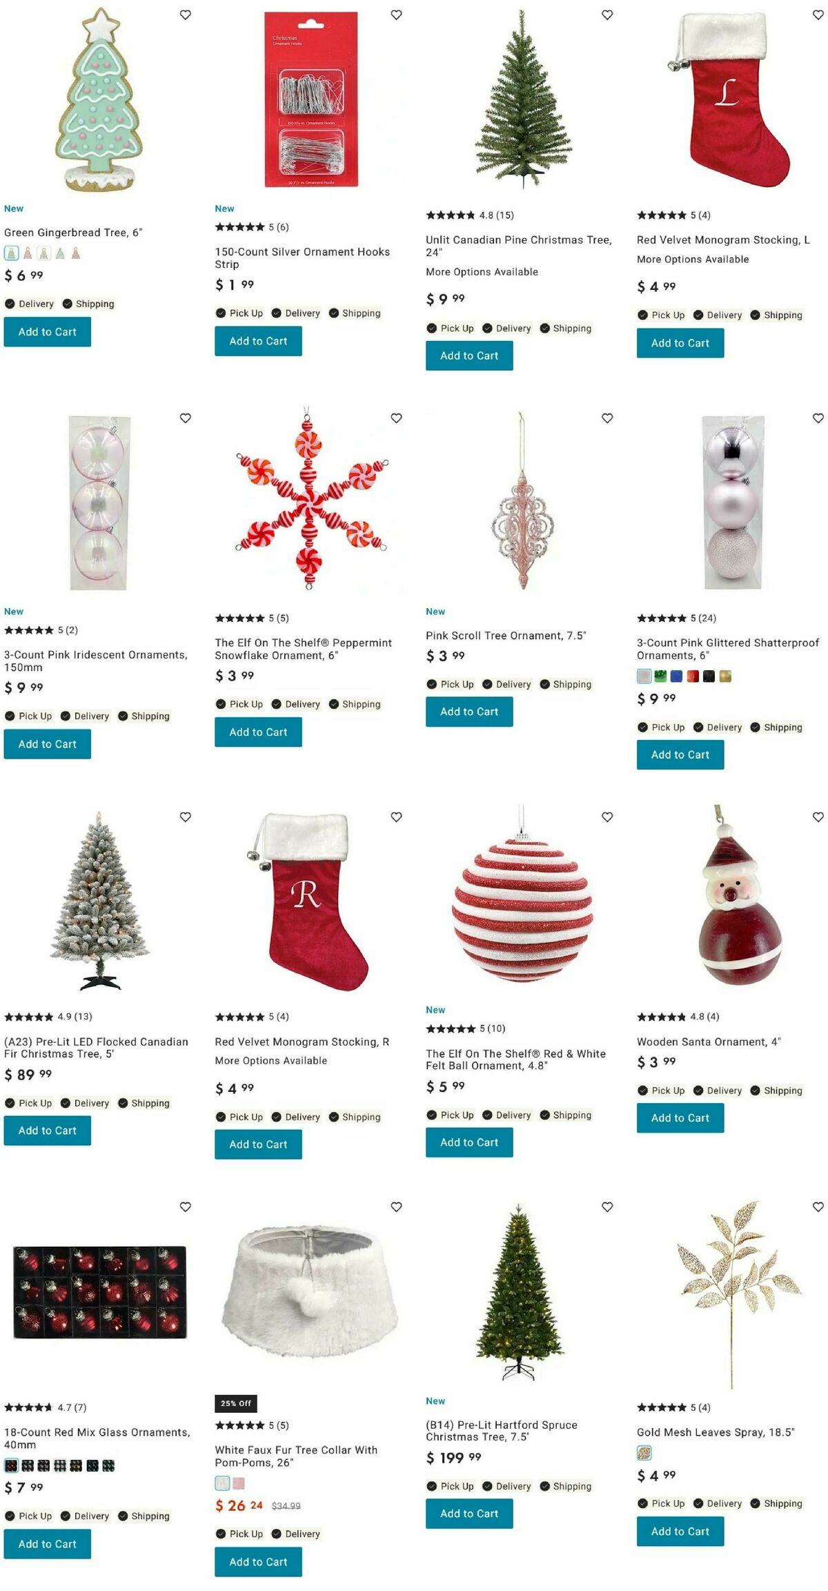828x1591 pixels.
Task: Open Pre-Lit LED Flocked Canadian Fir title link
Action: [96, 1048]
